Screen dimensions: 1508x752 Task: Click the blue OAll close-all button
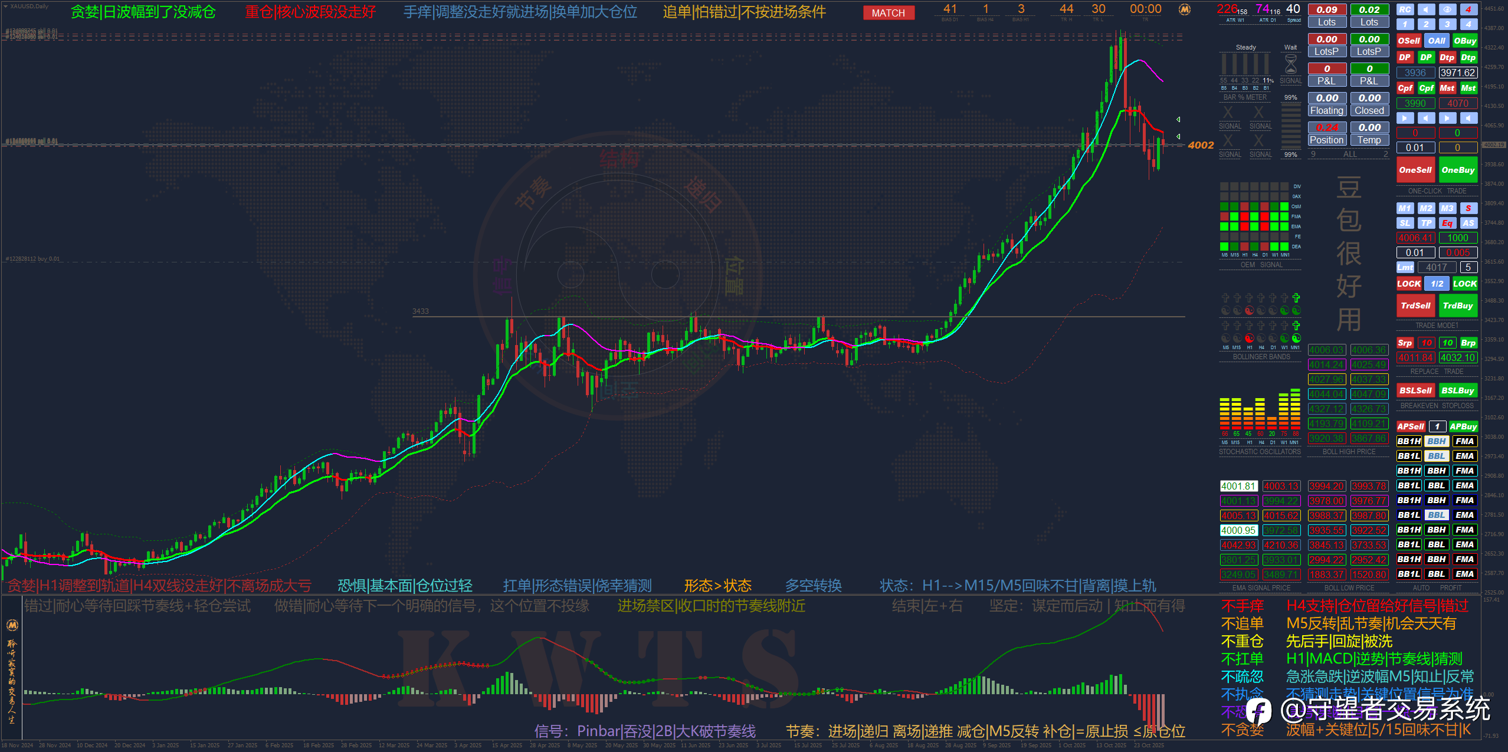[1436, 41]
